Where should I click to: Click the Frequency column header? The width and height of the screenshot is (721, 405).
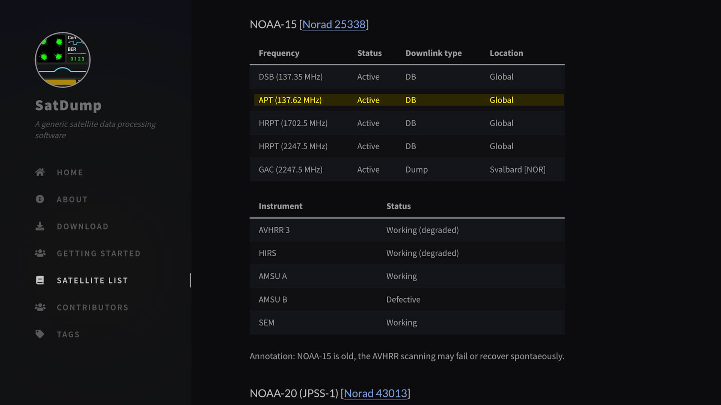(x=279, y=53)
